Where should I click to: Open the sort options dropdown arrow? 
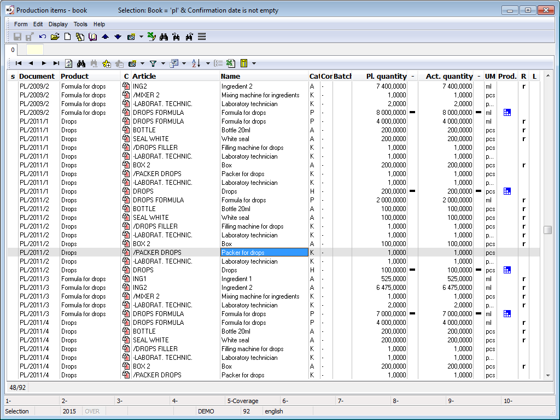(x=208, y=63)
